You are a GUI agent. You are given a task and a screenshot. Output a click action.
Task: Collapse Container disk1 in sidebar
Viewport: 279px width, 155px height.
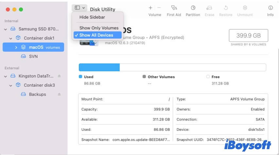click(11, 38)
